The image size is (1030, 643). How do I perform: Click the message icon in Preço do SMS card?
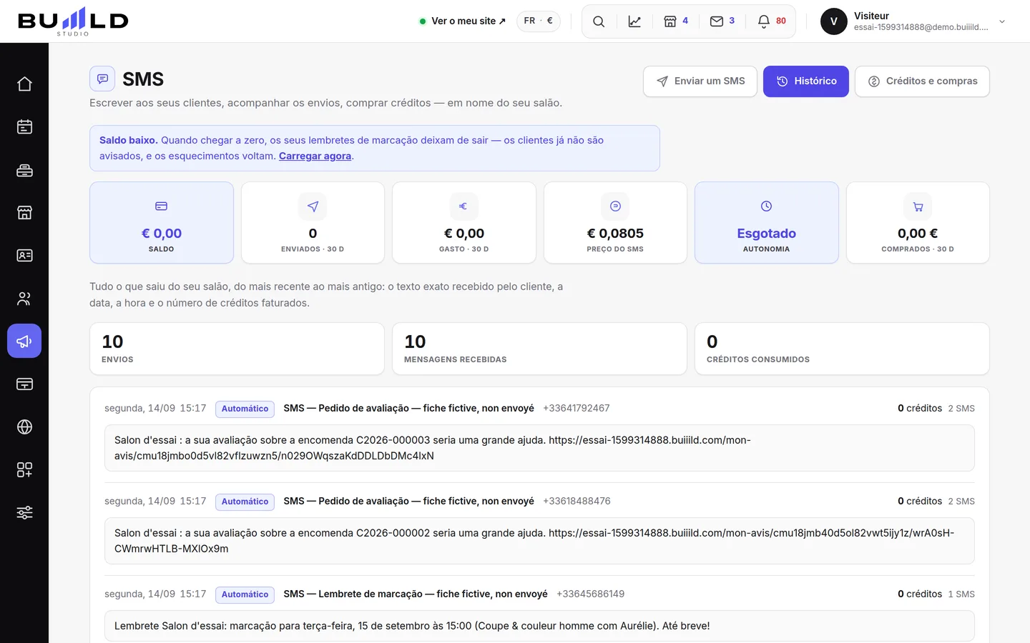(615, 206)
